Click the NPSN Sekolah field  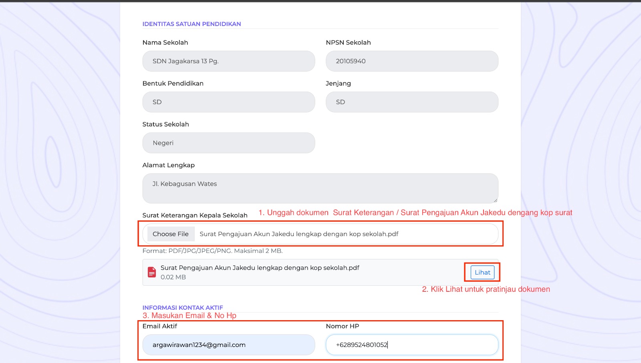[412, 61]
